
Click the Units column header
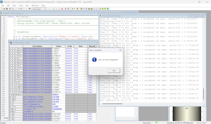(x=70, y=46)
